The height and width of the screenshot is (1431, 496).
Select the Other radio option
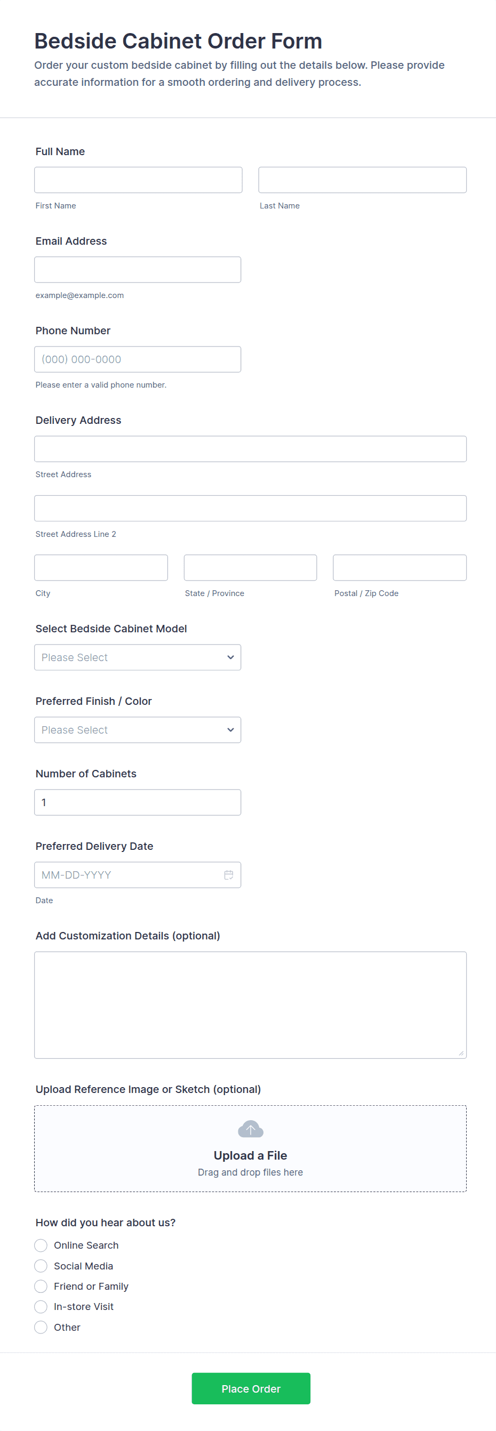point(41,1327)
